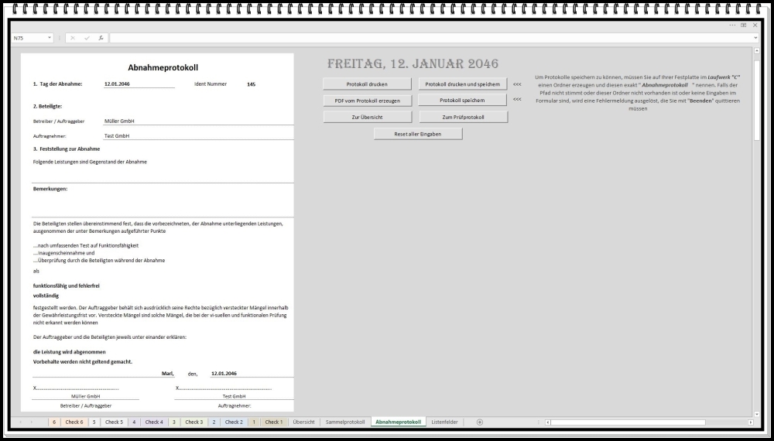Click PDF vom Protokoll erzeugen

(367, 101)
